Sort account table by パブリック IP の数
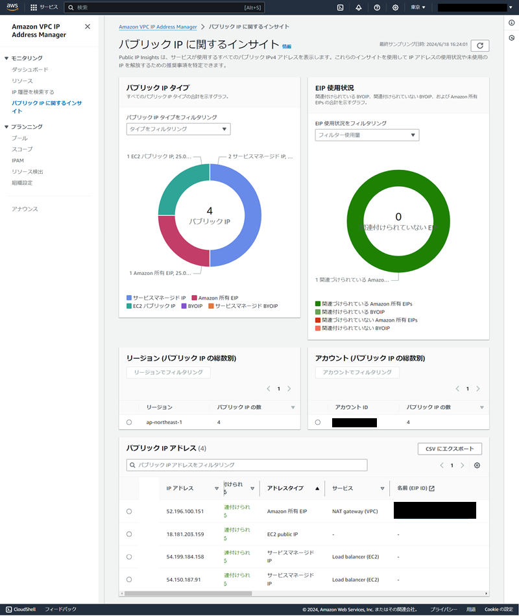The image size is (519, 616). point(481,407)
